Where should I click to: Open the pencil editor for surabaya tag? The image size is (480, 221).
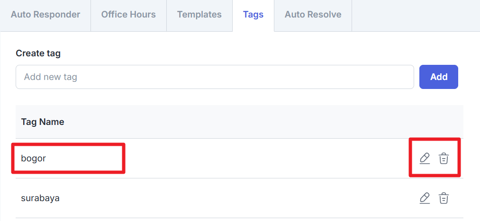click(x=425, y=198)
